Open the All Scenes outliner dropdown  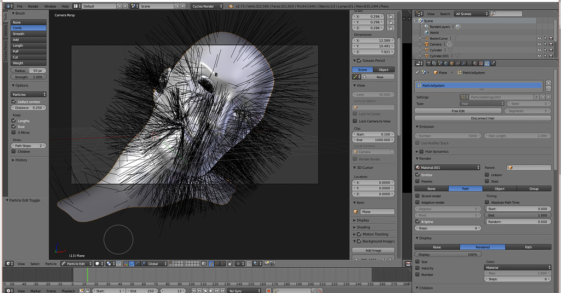(471, 14)
